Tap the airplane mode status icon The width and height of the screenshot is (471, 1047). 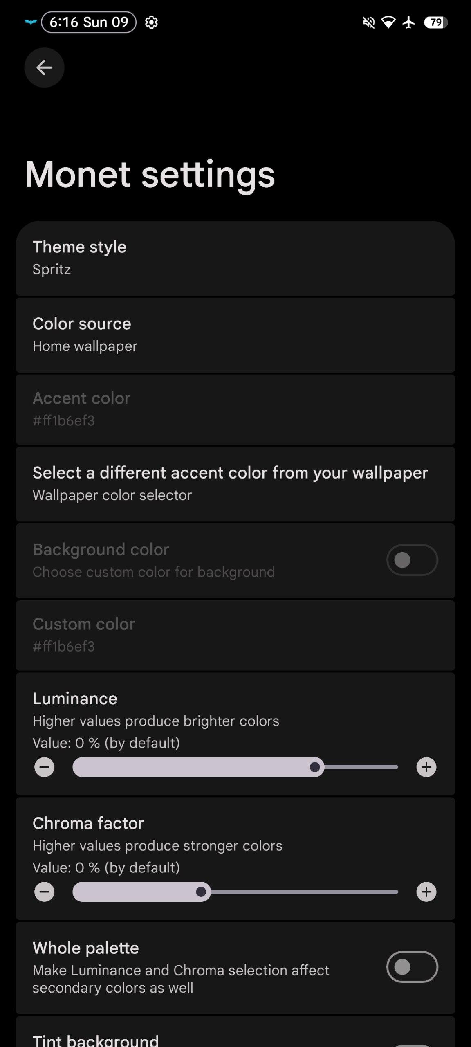(x=408, y=22)
